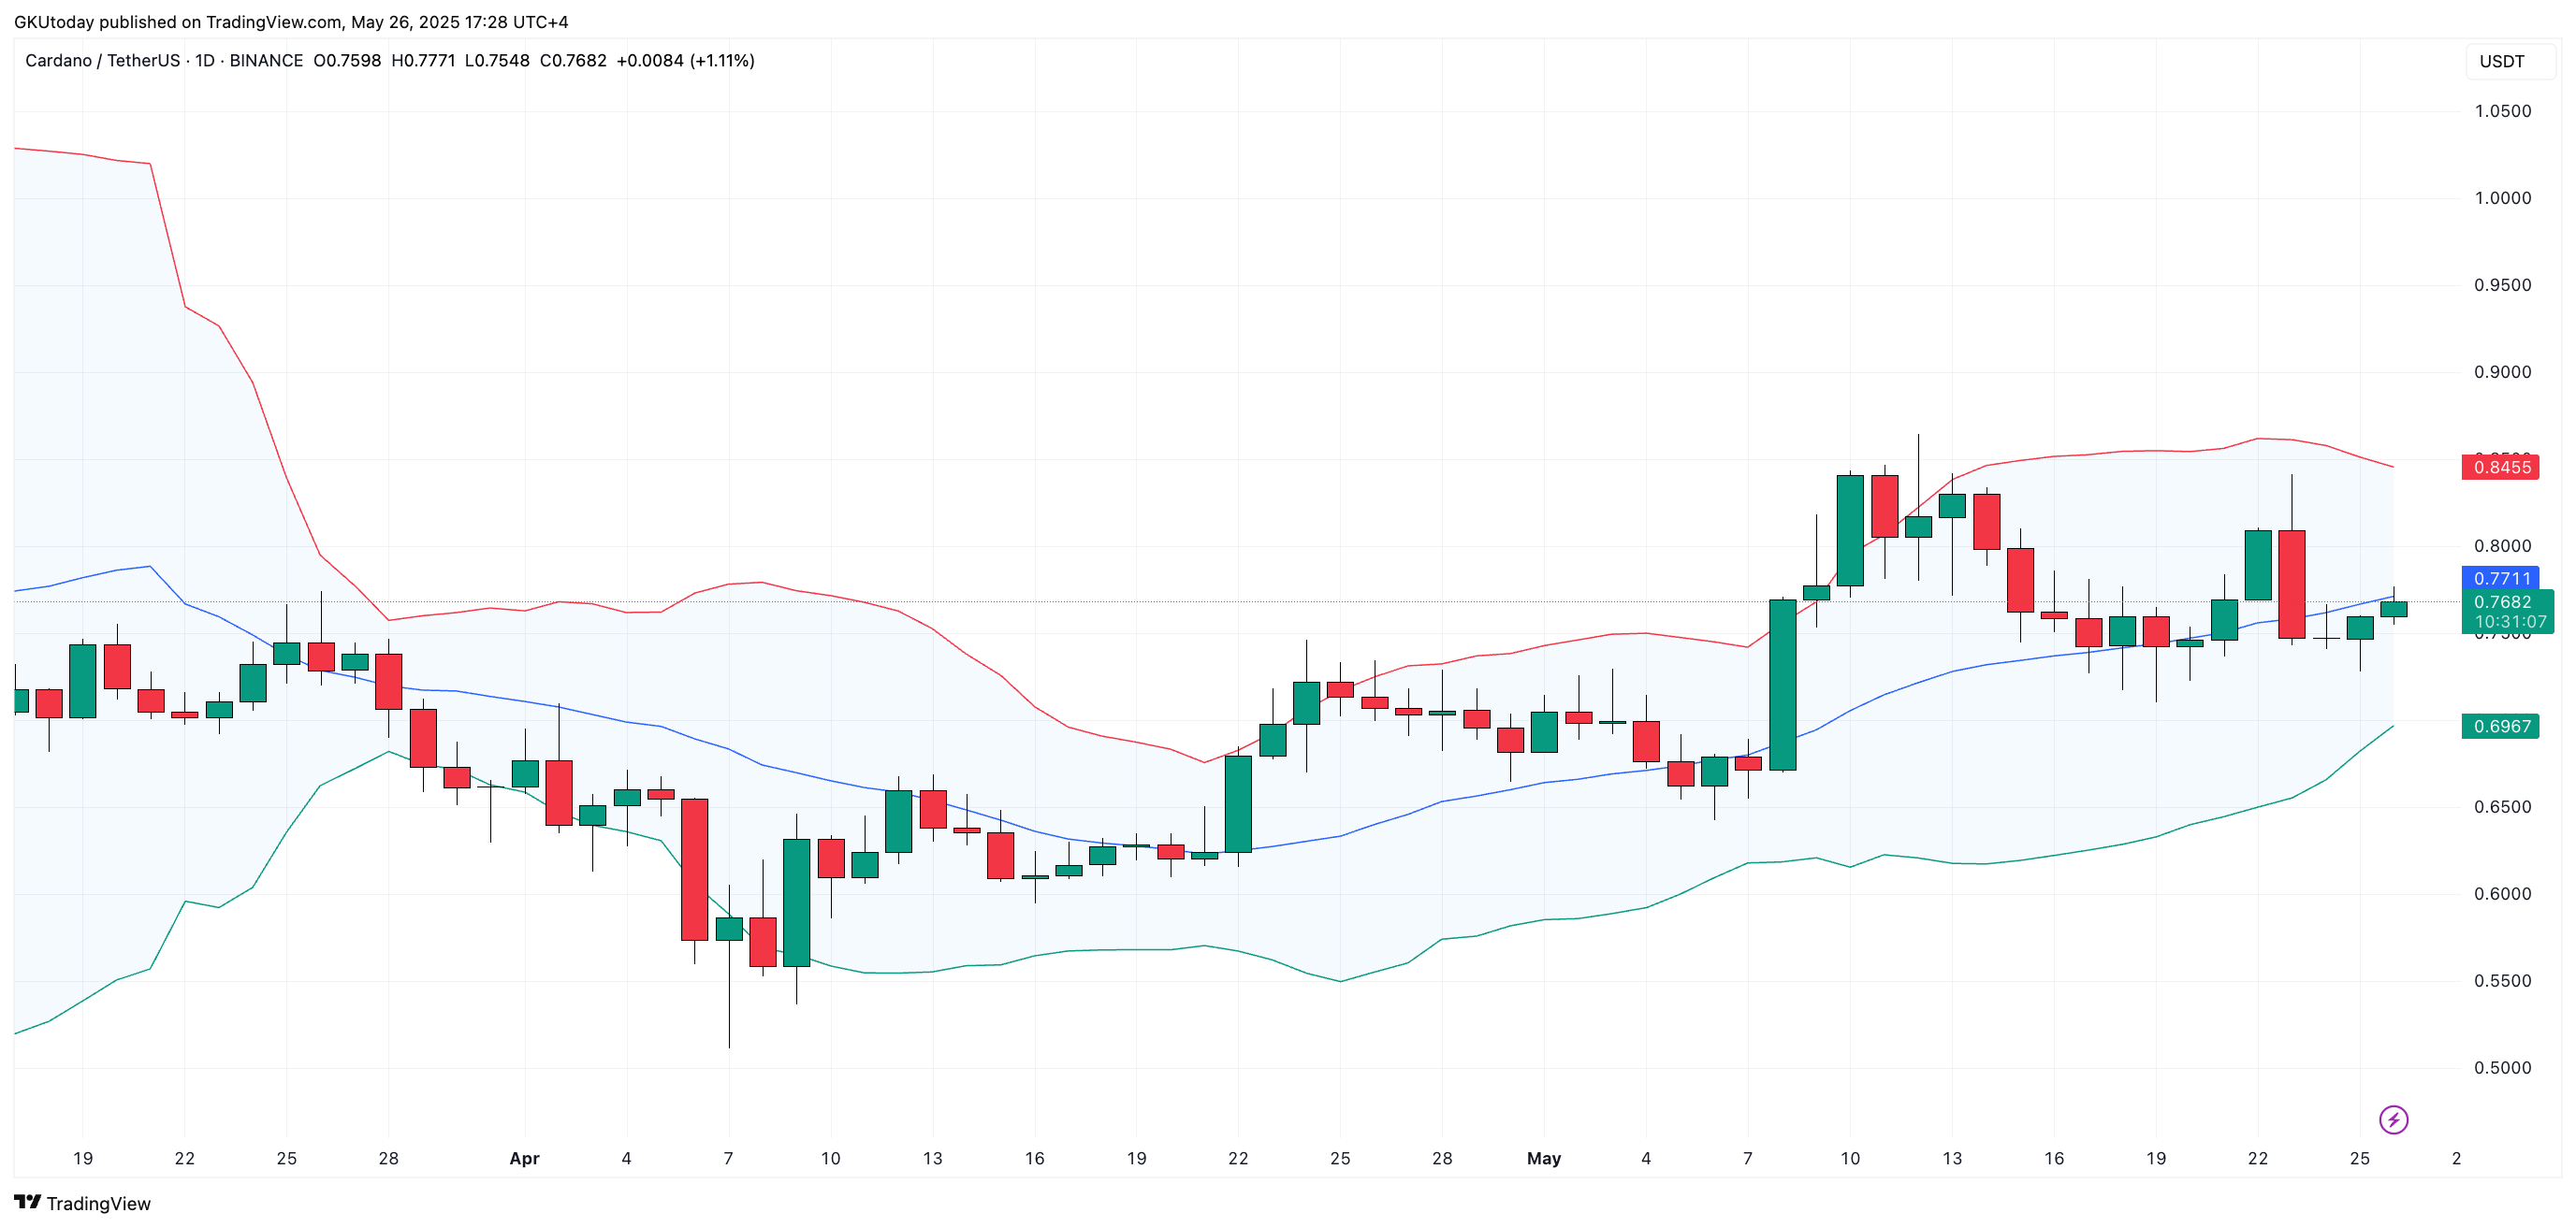Select the USDT currency button
Screen dimensions: 2576x1227
tap(2501, 61)
